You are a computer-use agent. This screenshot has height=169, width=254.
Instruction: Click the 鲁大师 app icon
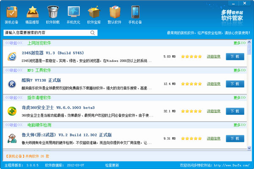[12, 139]
